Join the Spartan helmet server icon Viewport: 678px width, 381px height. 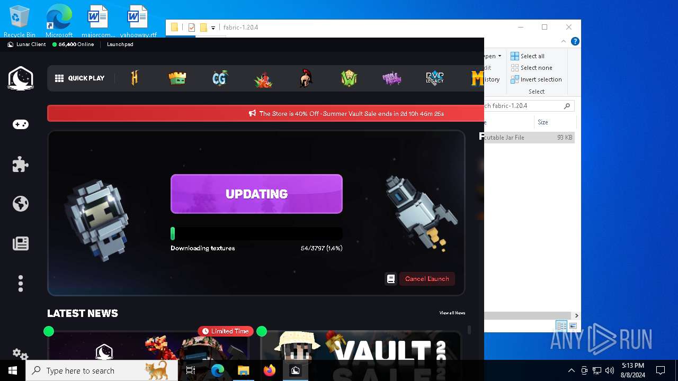[x=306, y=78]
